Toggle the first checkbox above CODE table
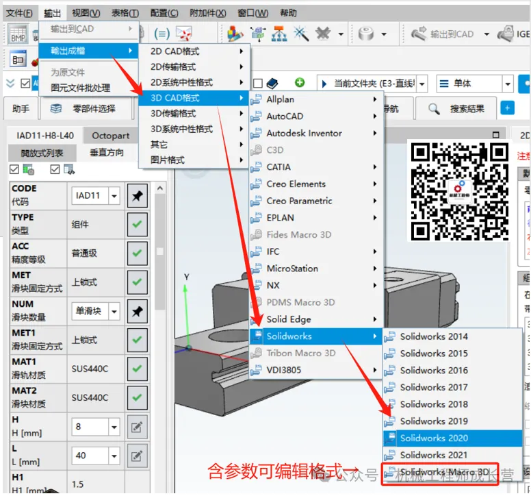 click(14, 169)
